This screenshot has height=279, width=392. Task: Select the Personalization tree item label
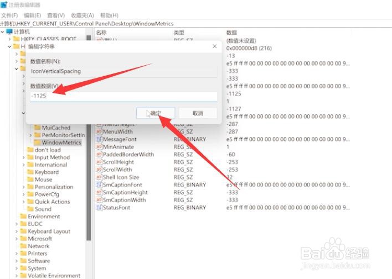54,187
